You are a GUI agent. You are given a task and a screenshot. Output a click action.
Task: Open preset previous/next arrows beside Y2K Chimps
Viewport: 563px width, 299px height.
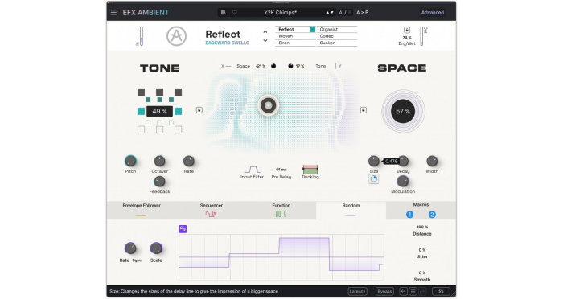329,13
